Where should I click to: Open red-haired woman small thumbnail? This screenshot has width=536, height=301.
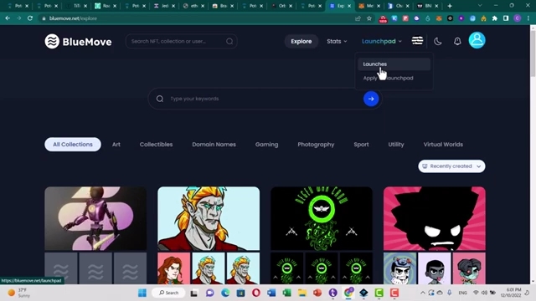click(173, 268)
